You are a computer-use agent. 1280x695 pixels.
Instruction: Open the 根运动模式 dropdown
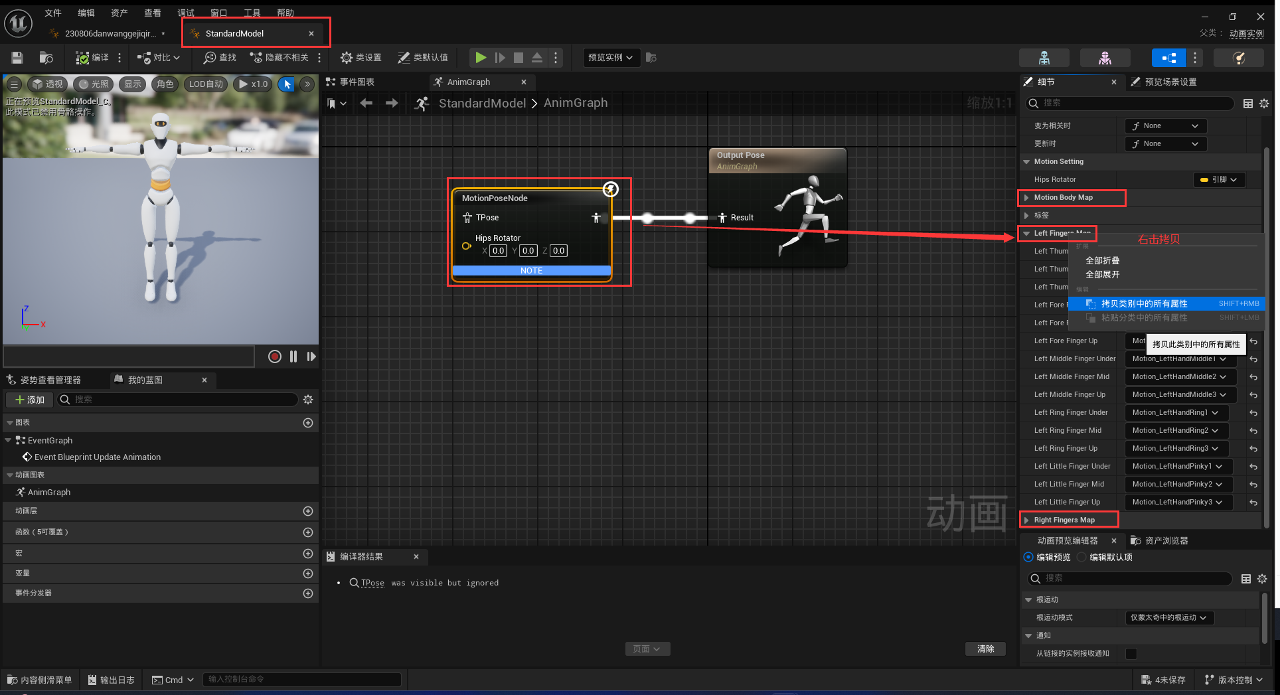coord(1169,617)
